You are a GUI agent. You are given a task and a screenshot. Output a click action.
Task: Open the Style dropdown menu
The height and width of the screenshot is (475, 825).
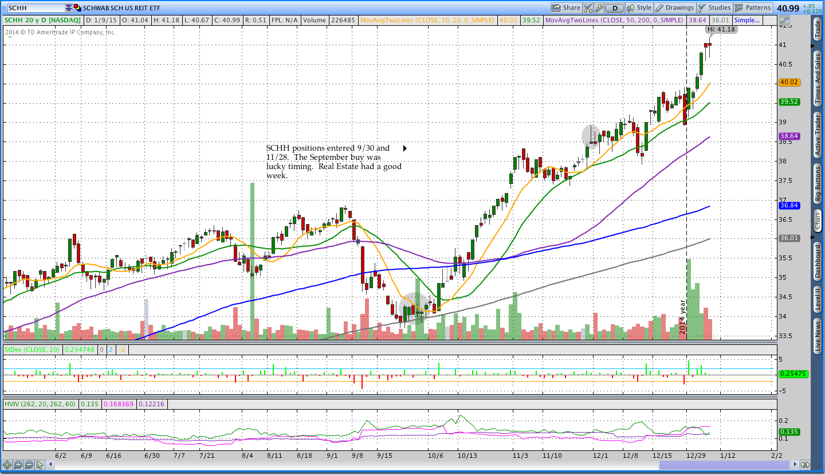[639, 8]
